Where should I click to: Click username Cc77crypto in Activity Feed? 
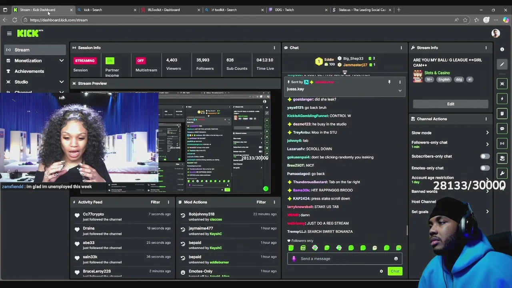pos(93,214)
